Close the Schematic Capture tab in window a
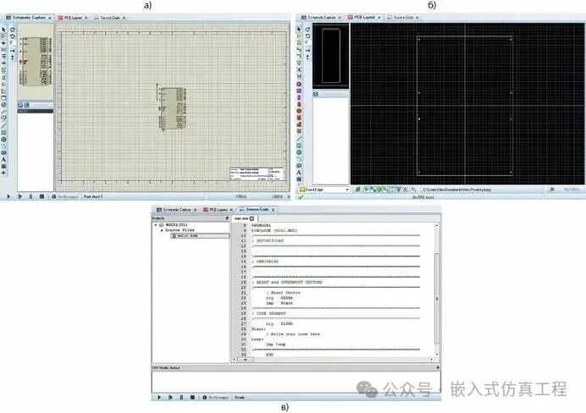Screen dimensions: 586x413 [x=50, y=18]
